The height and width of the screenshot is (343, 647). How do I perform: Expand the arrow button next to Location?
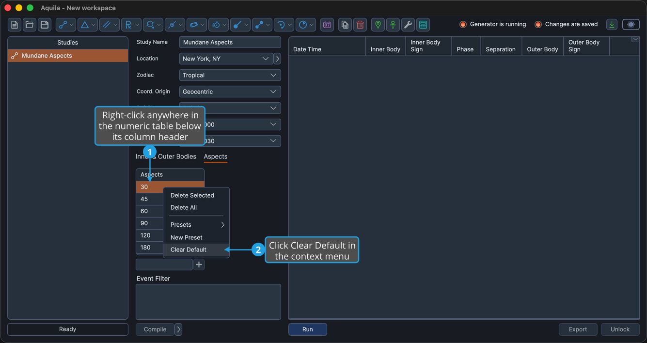coord(277,59)
